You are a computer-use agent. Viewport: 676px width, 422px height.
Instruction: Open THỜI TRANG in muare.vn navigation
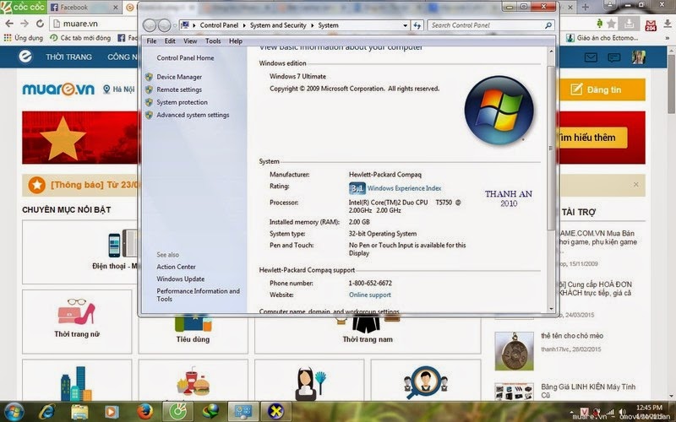point(68,57)
